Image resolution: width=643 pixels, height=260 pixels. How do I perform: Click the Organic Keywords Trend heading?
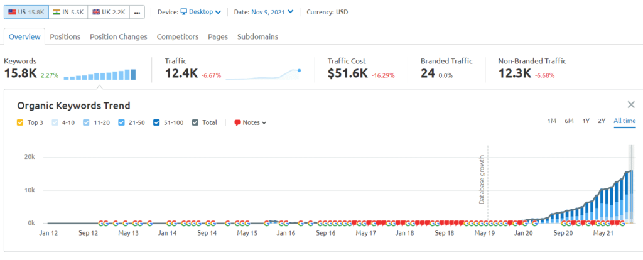point(74,106)
